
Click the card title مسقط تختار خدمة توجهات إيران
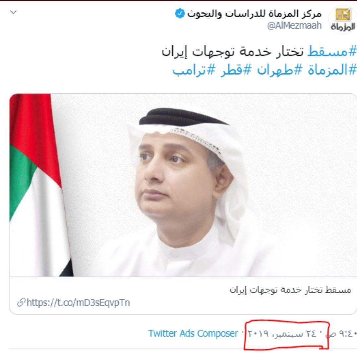click(x=290, y=290)
